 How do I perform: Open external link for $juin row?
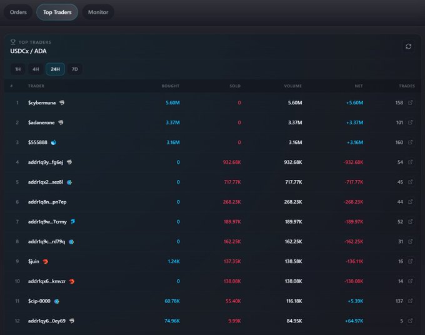[411, 261]
